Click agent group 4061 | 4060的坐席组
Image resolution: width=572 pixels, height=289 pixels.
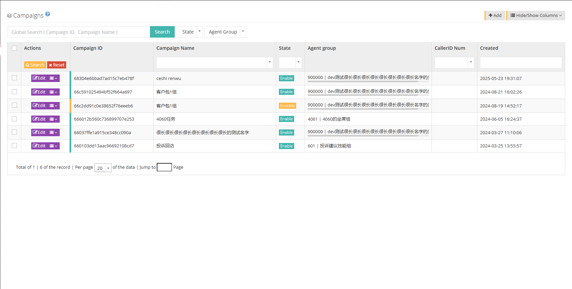(x=329, y=119)
